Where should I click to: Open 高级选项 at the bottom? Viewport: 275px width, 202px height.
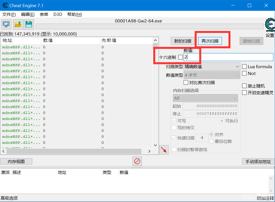(x=9, y=198)
